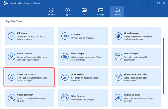Click 'Die Farben im gesamten Video' text

84,78
